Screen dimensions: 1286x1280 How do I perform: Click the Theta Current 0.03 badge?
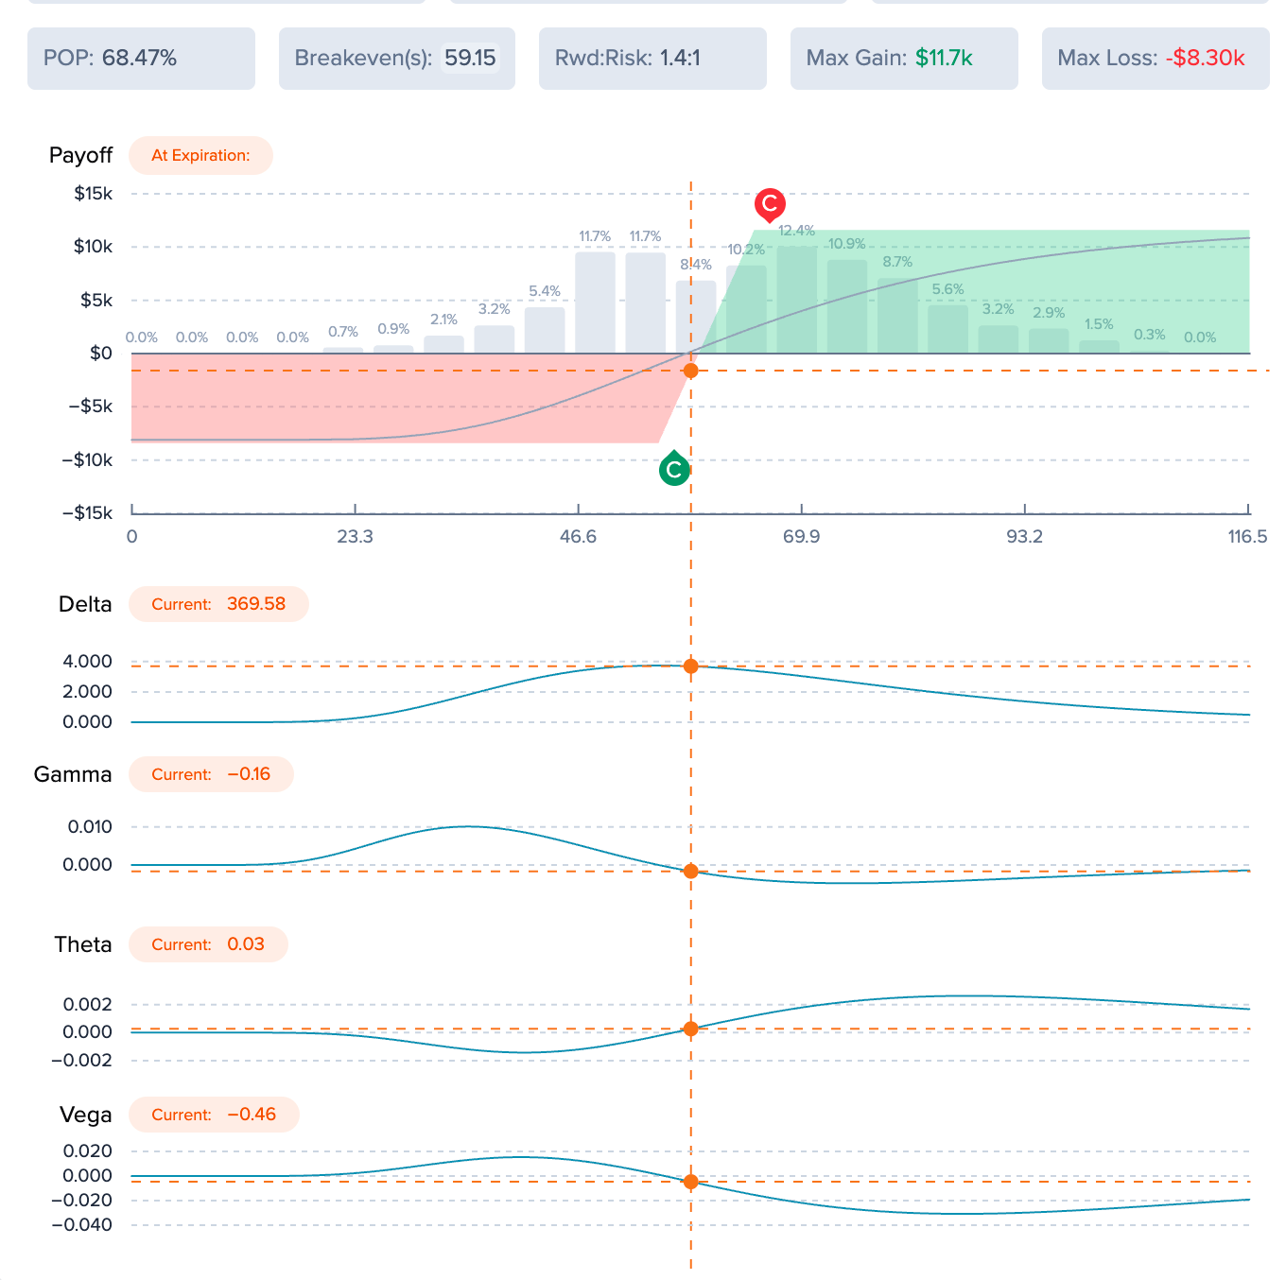coord(208,944)
